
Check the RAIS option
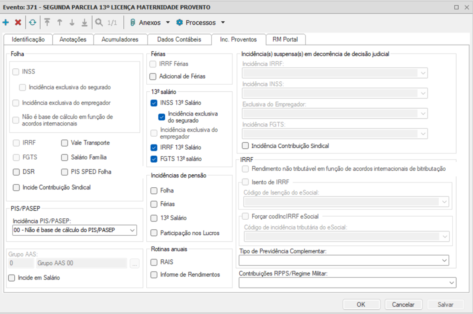154,262
